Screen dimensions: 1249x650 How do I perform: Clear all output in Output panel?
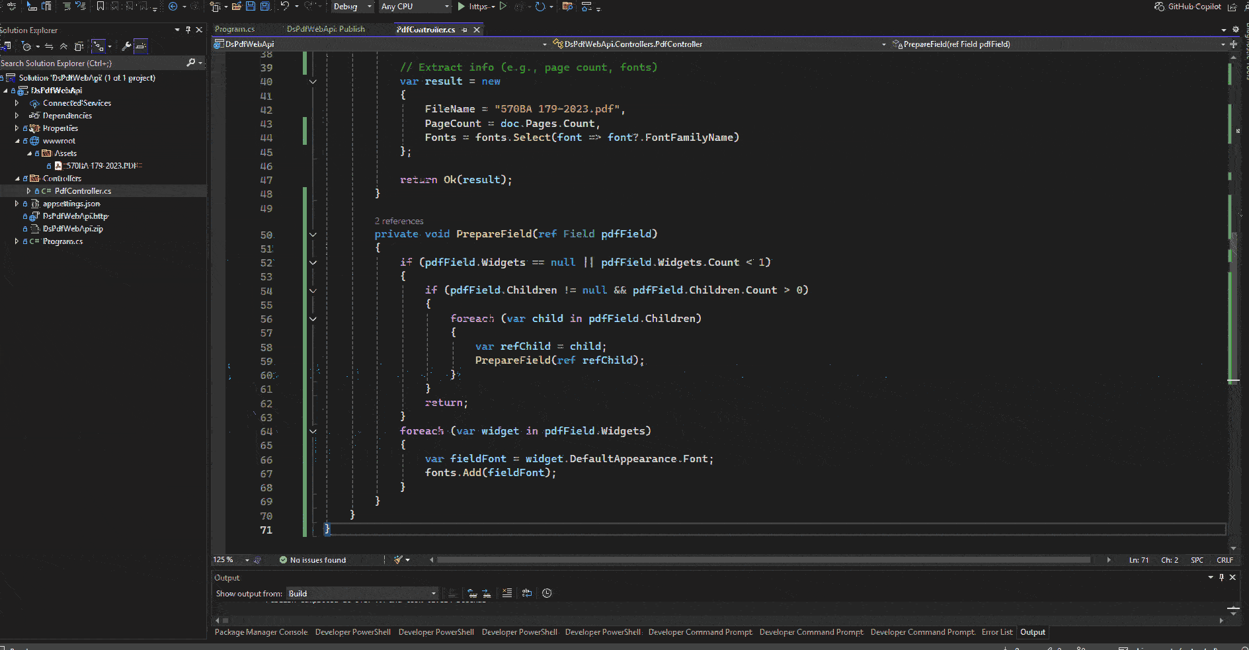click(506, 593)
